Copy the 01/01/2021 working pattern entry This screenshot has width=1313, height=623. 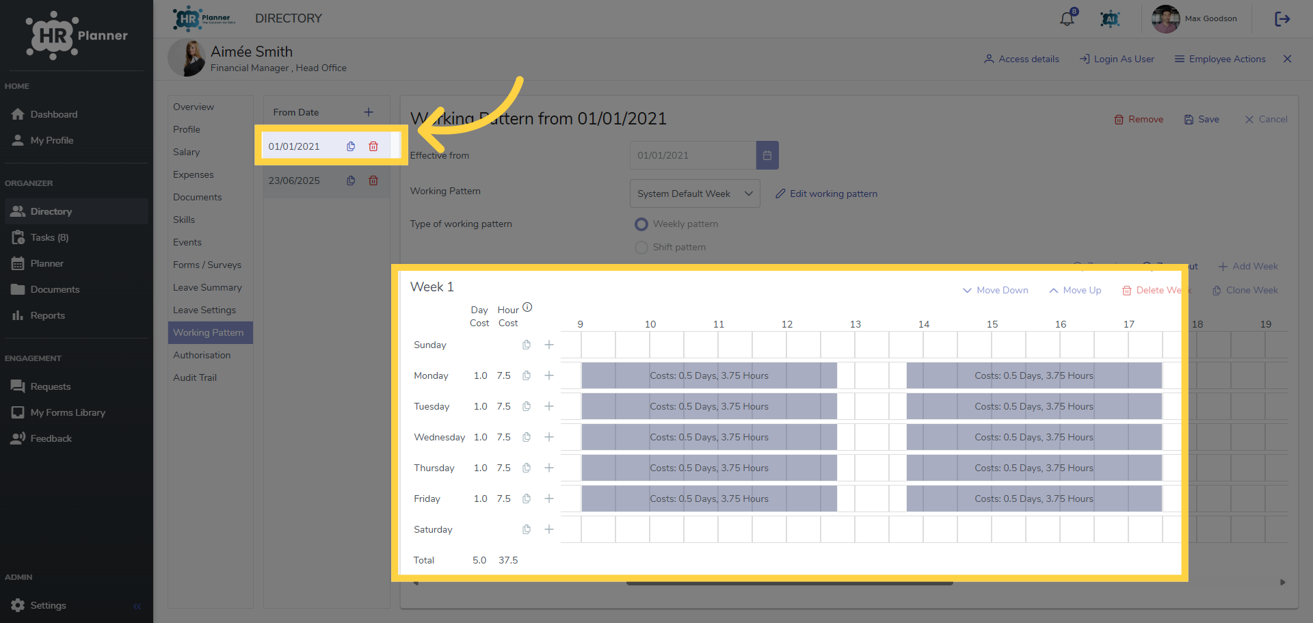click(x=351, y=146)
